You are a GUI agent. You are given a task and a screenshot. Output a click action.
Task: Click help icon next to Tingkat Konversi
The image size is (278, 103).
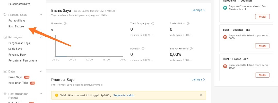coord(191,49)
